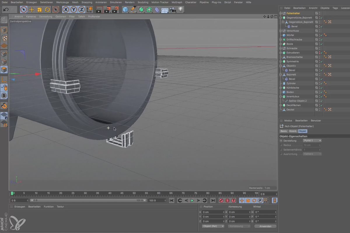
Task: Open the Sculpting menu
Action: tap(143, 2)
